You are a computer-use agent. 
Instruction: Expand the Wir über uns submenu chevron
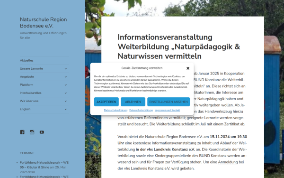[x=66, y=101]
